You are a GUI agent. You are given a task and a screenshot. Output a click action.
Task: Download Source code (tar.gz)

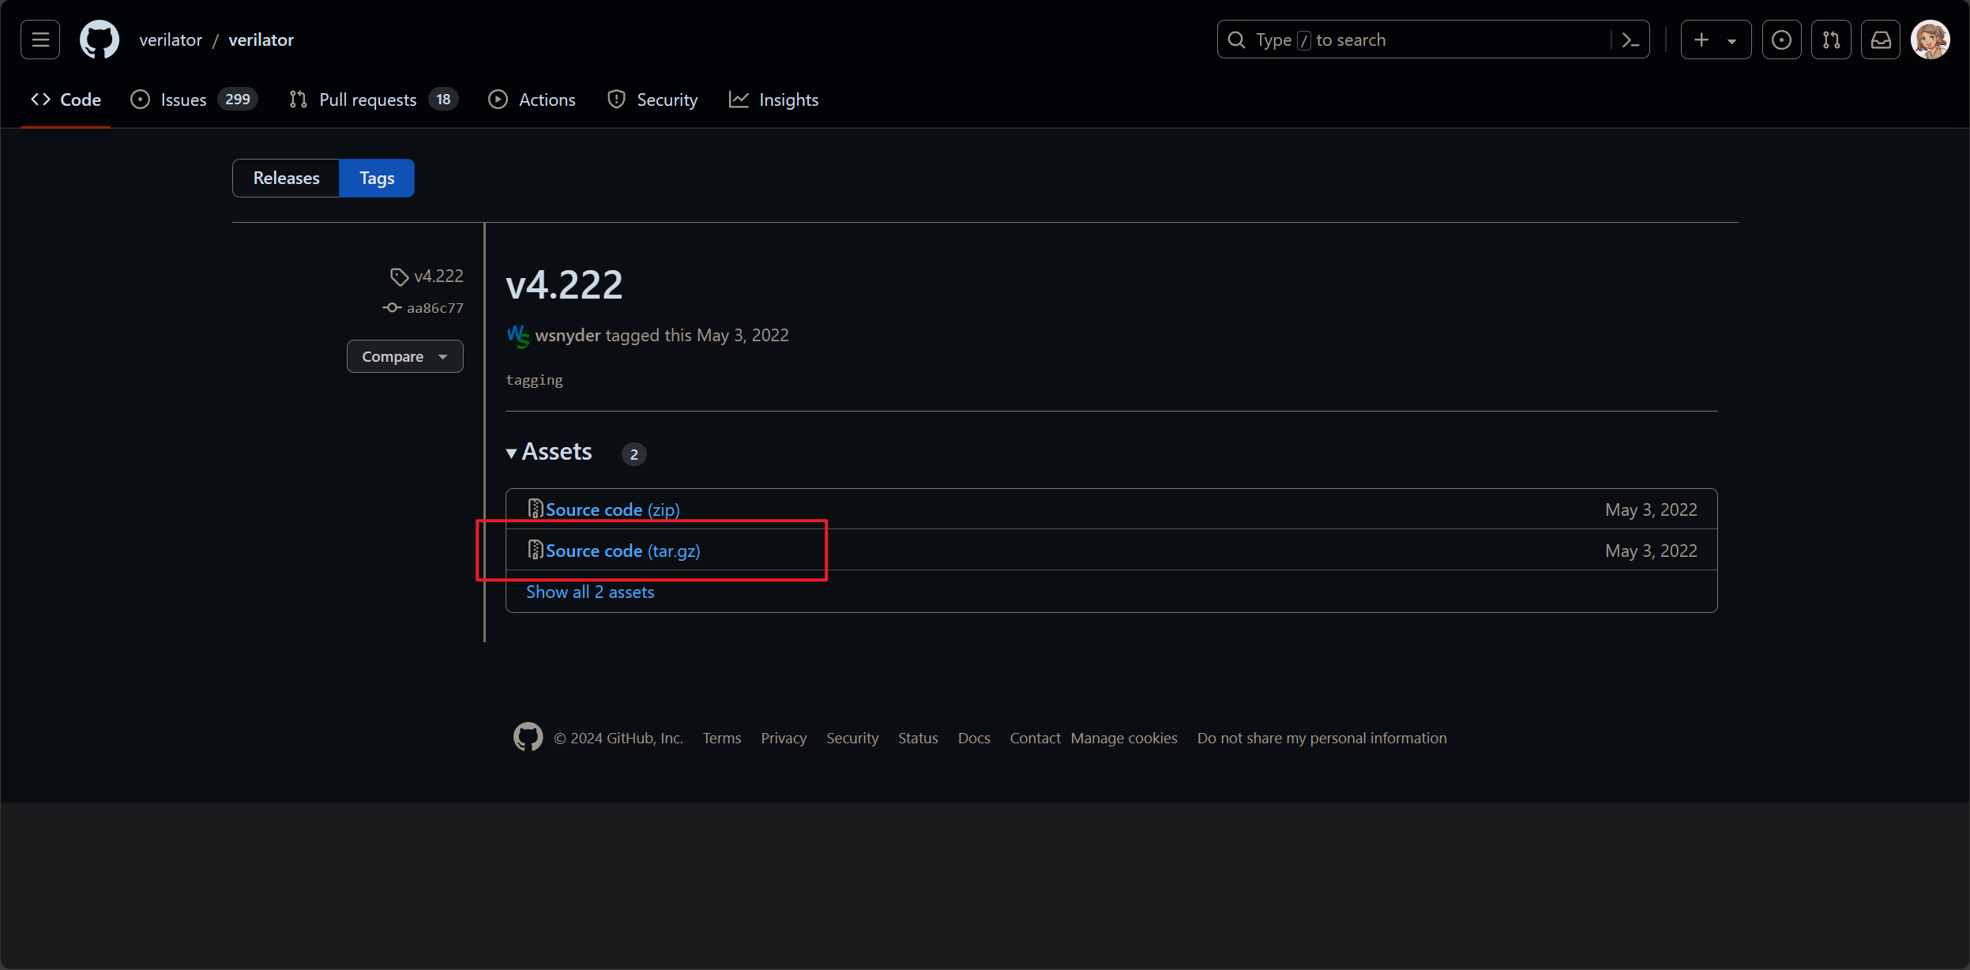pyautogui.click(x=623, y=551)
